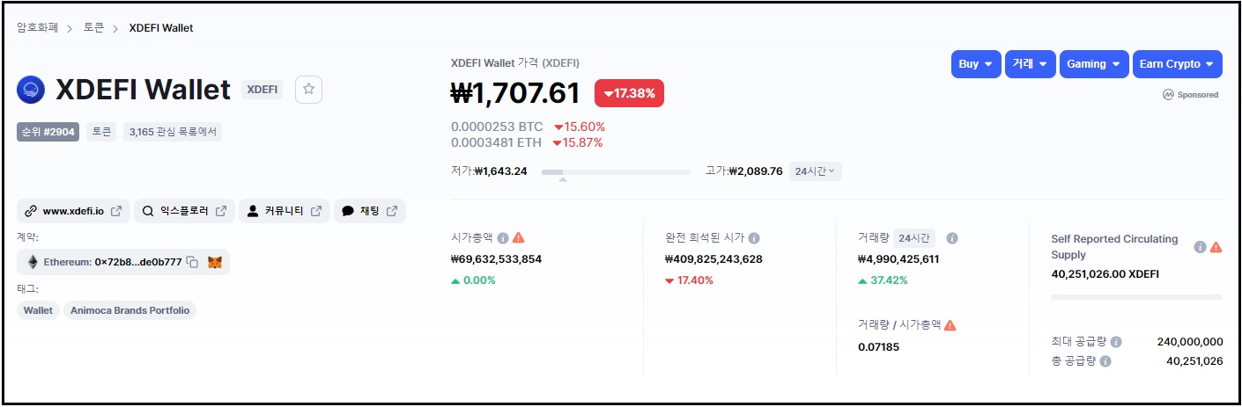Change the 24시간 low/high time range
1242x407 pixels.
[x=815, y=171]
